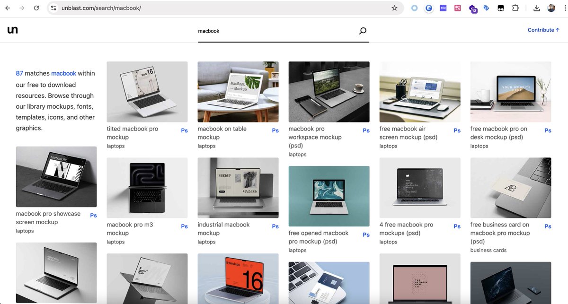
Task: Click the blue 'macbook' word in results summary
Action: [x=63, y=73]
